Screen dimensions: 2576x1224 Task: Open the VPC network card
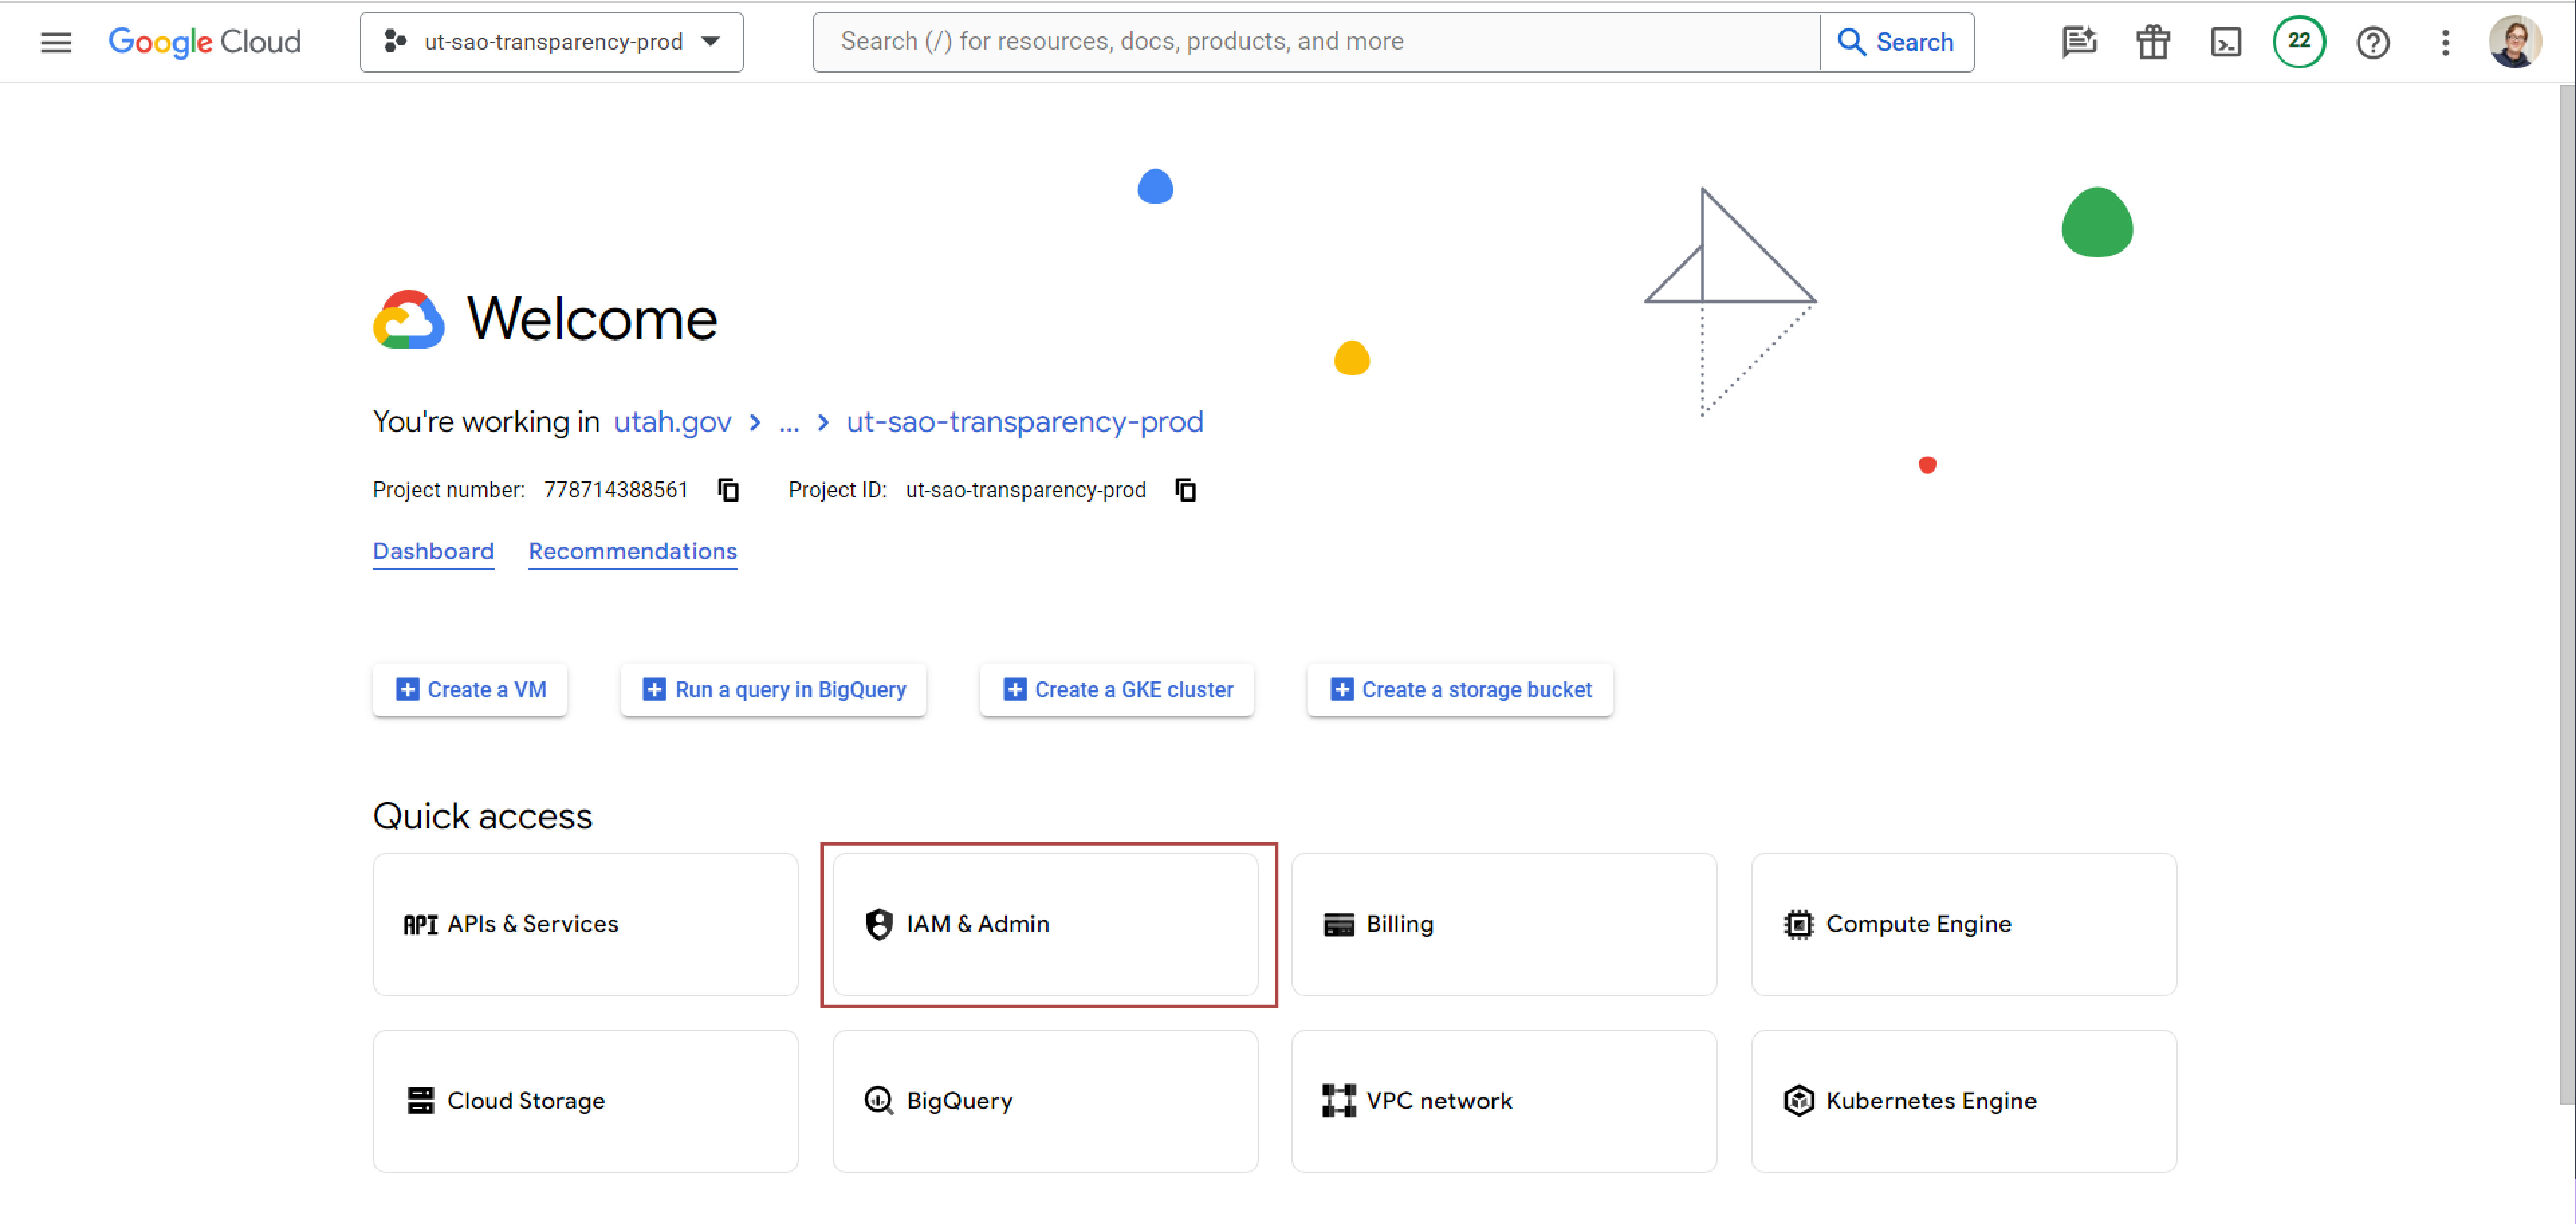1504,1100
